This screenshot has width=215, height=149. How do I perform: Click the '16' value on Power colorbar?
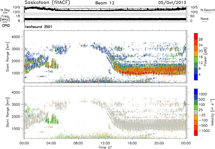coord(200,57)
